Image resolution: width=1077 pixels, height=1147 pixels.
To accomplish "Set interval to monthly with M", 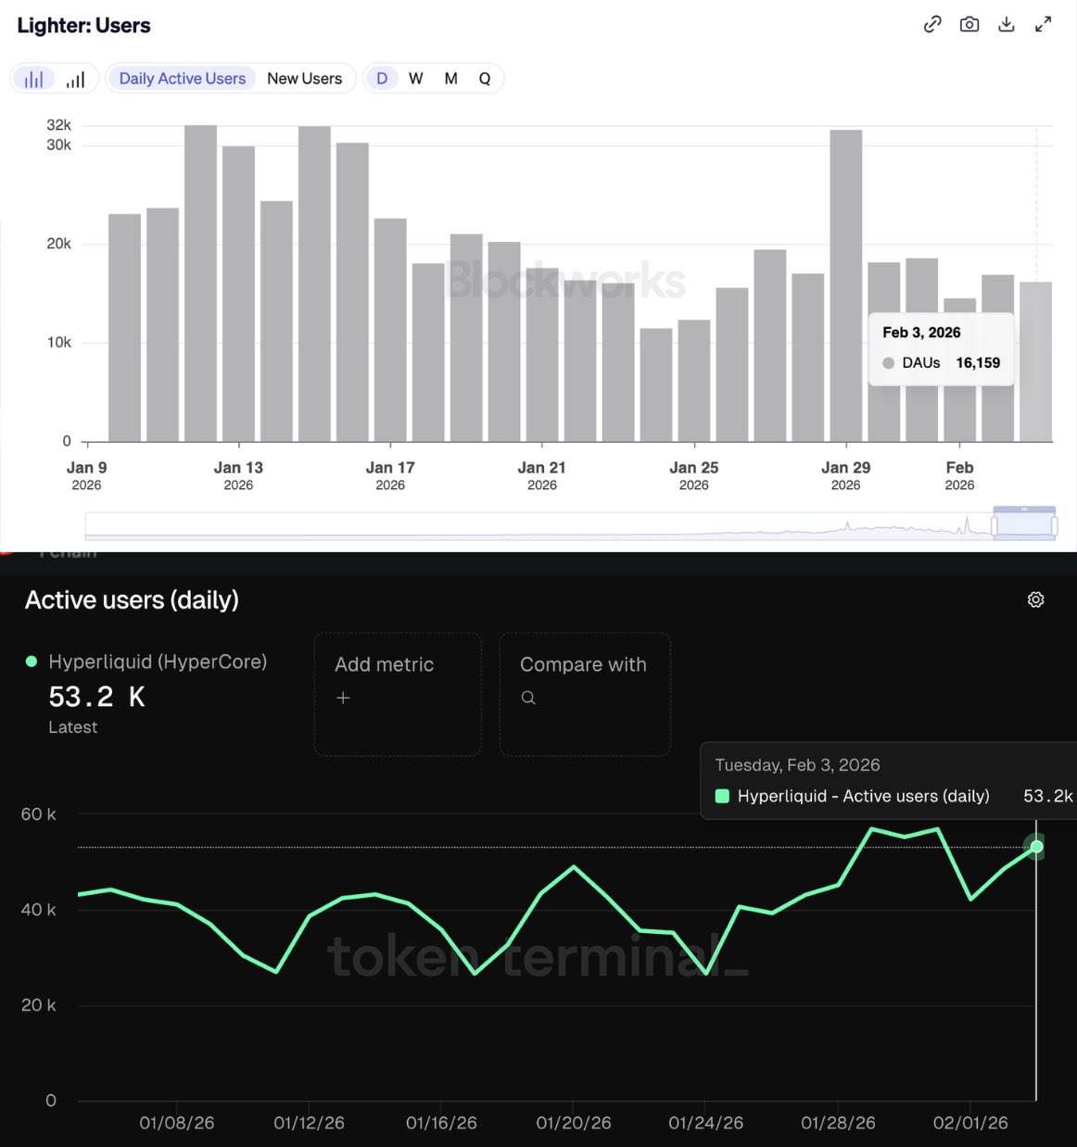I will click(x=451, y=79).
